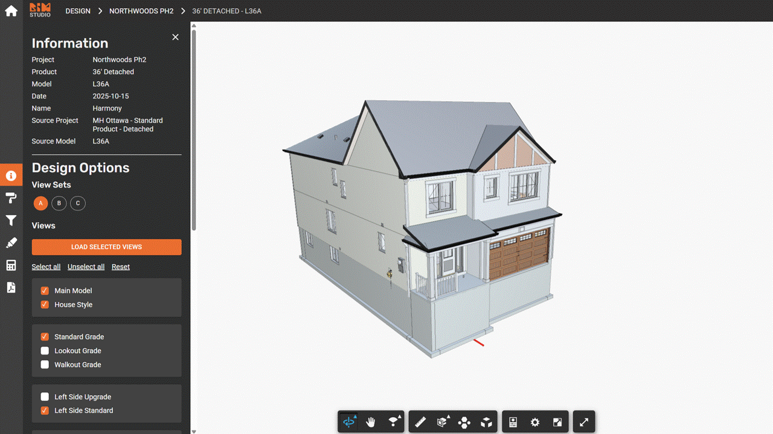Export the model to PDF
Image resolution: width=773 pixels, height=434 pixels.
11,288
